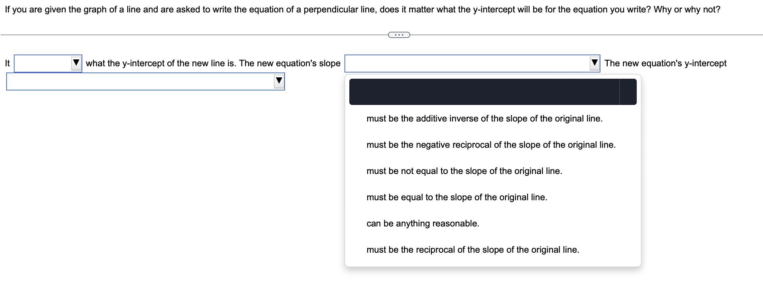This screenshot has height=281, width=763.
Task: Open the first dropdown after 'It'
Action: click(48, 64)
